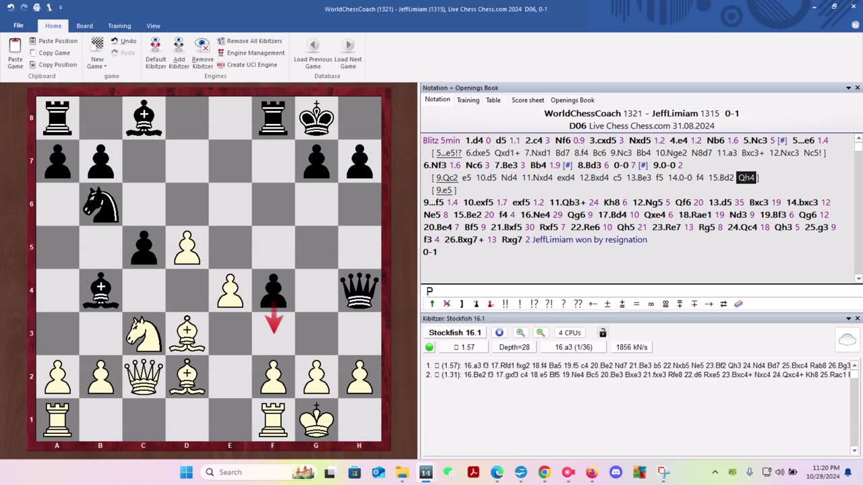
Task: Switch to the Training ribbon tab
Action: coord(119,26)
